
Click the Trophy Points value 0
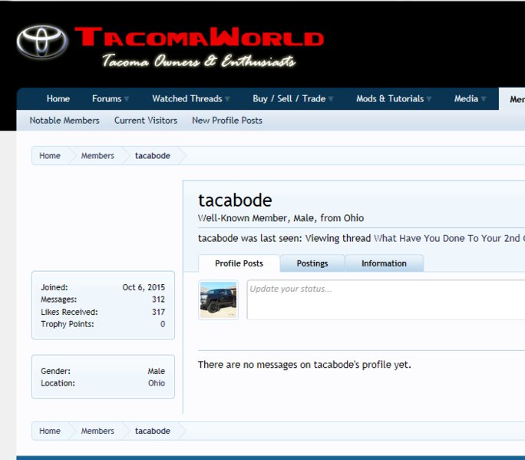(x=163, y=324)
